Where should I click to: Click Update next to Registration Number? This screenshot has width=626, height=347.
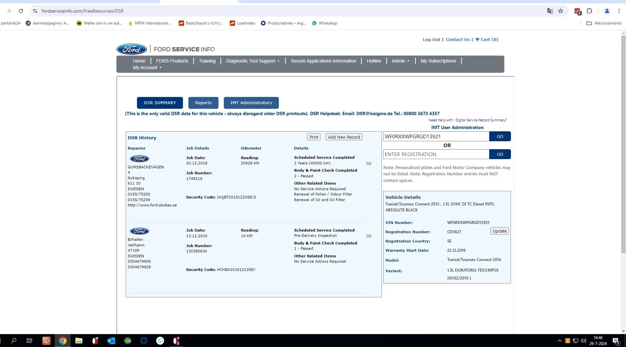click(499, 231)
